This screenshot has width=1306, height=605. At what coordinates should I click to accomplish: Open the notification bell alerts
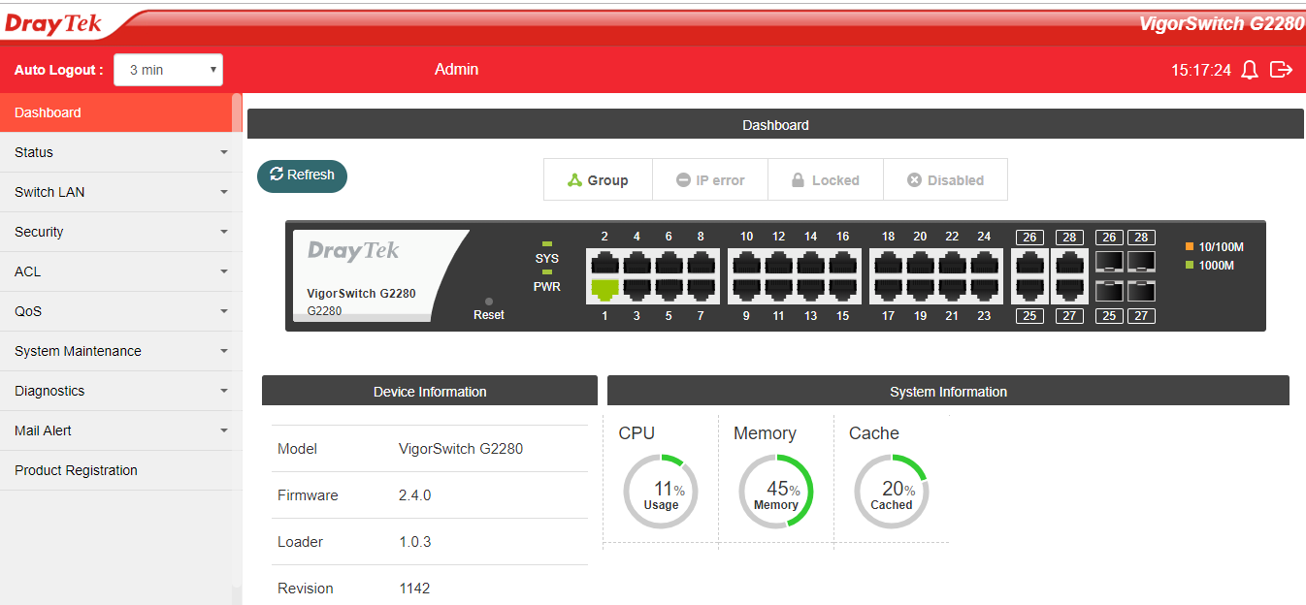(1250, 70)
